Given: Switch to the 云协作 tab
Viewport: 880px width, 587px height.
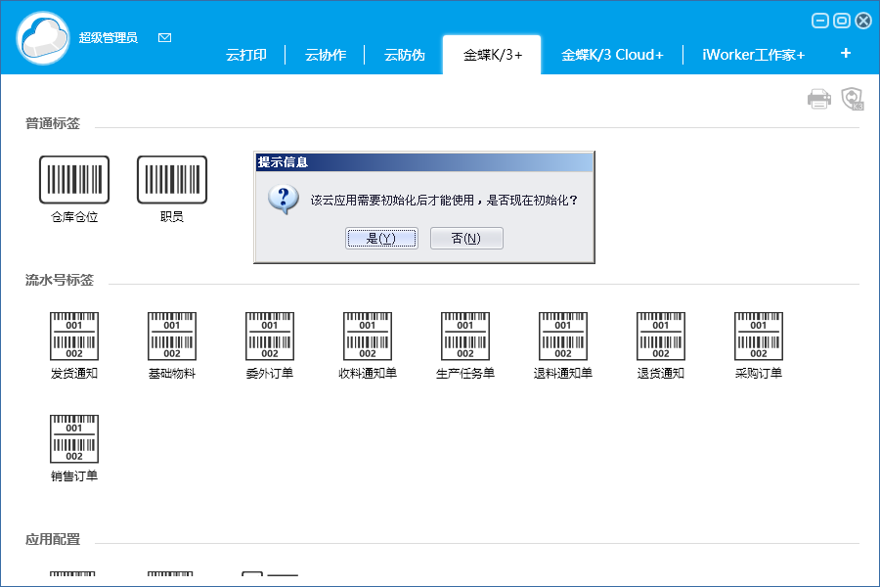Looking at the screenshot, I should (x=325, y=55).
